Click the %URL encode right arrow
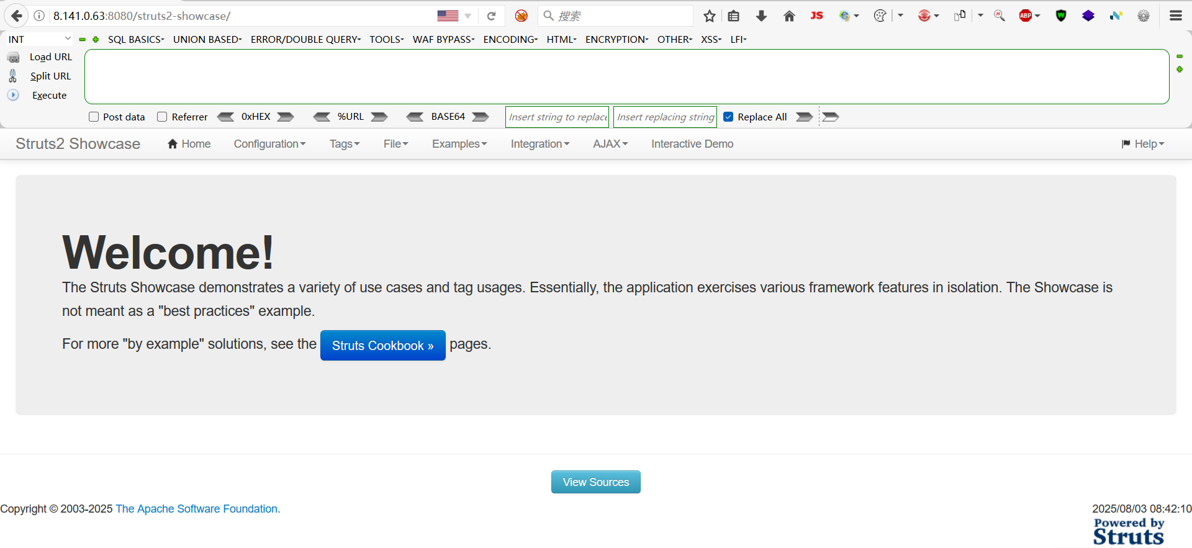 [x=379, y=117]
